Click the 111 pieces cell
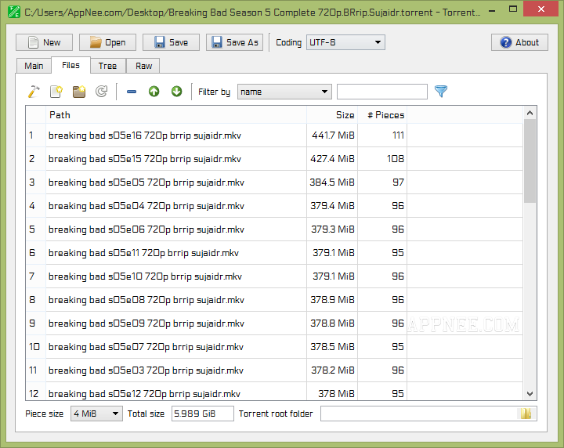 [x=382, y=135]
